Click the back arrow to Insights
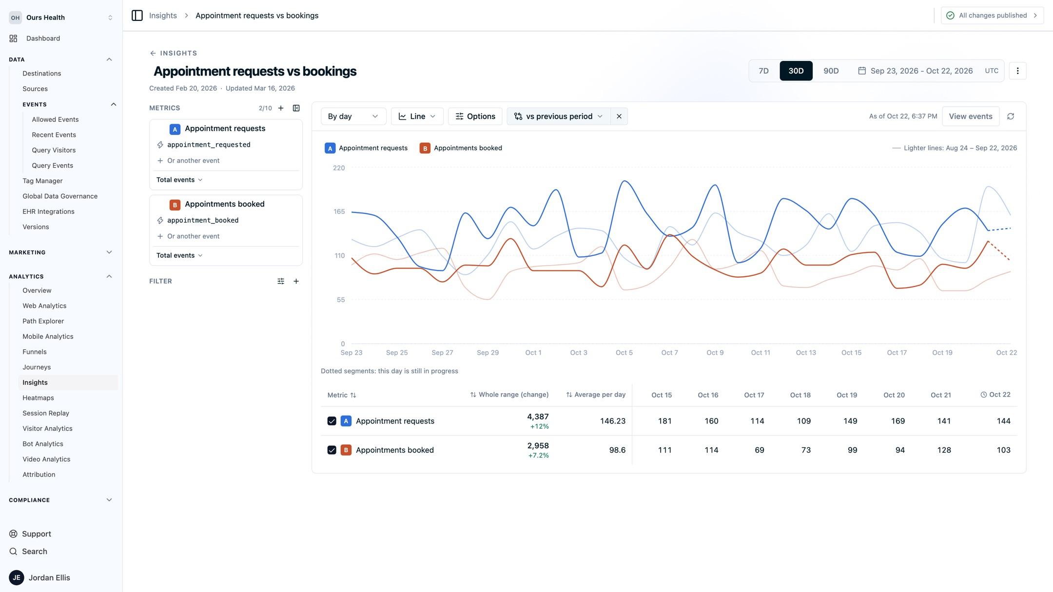Viewport: 1053px width, 592px height. [153, 53]
